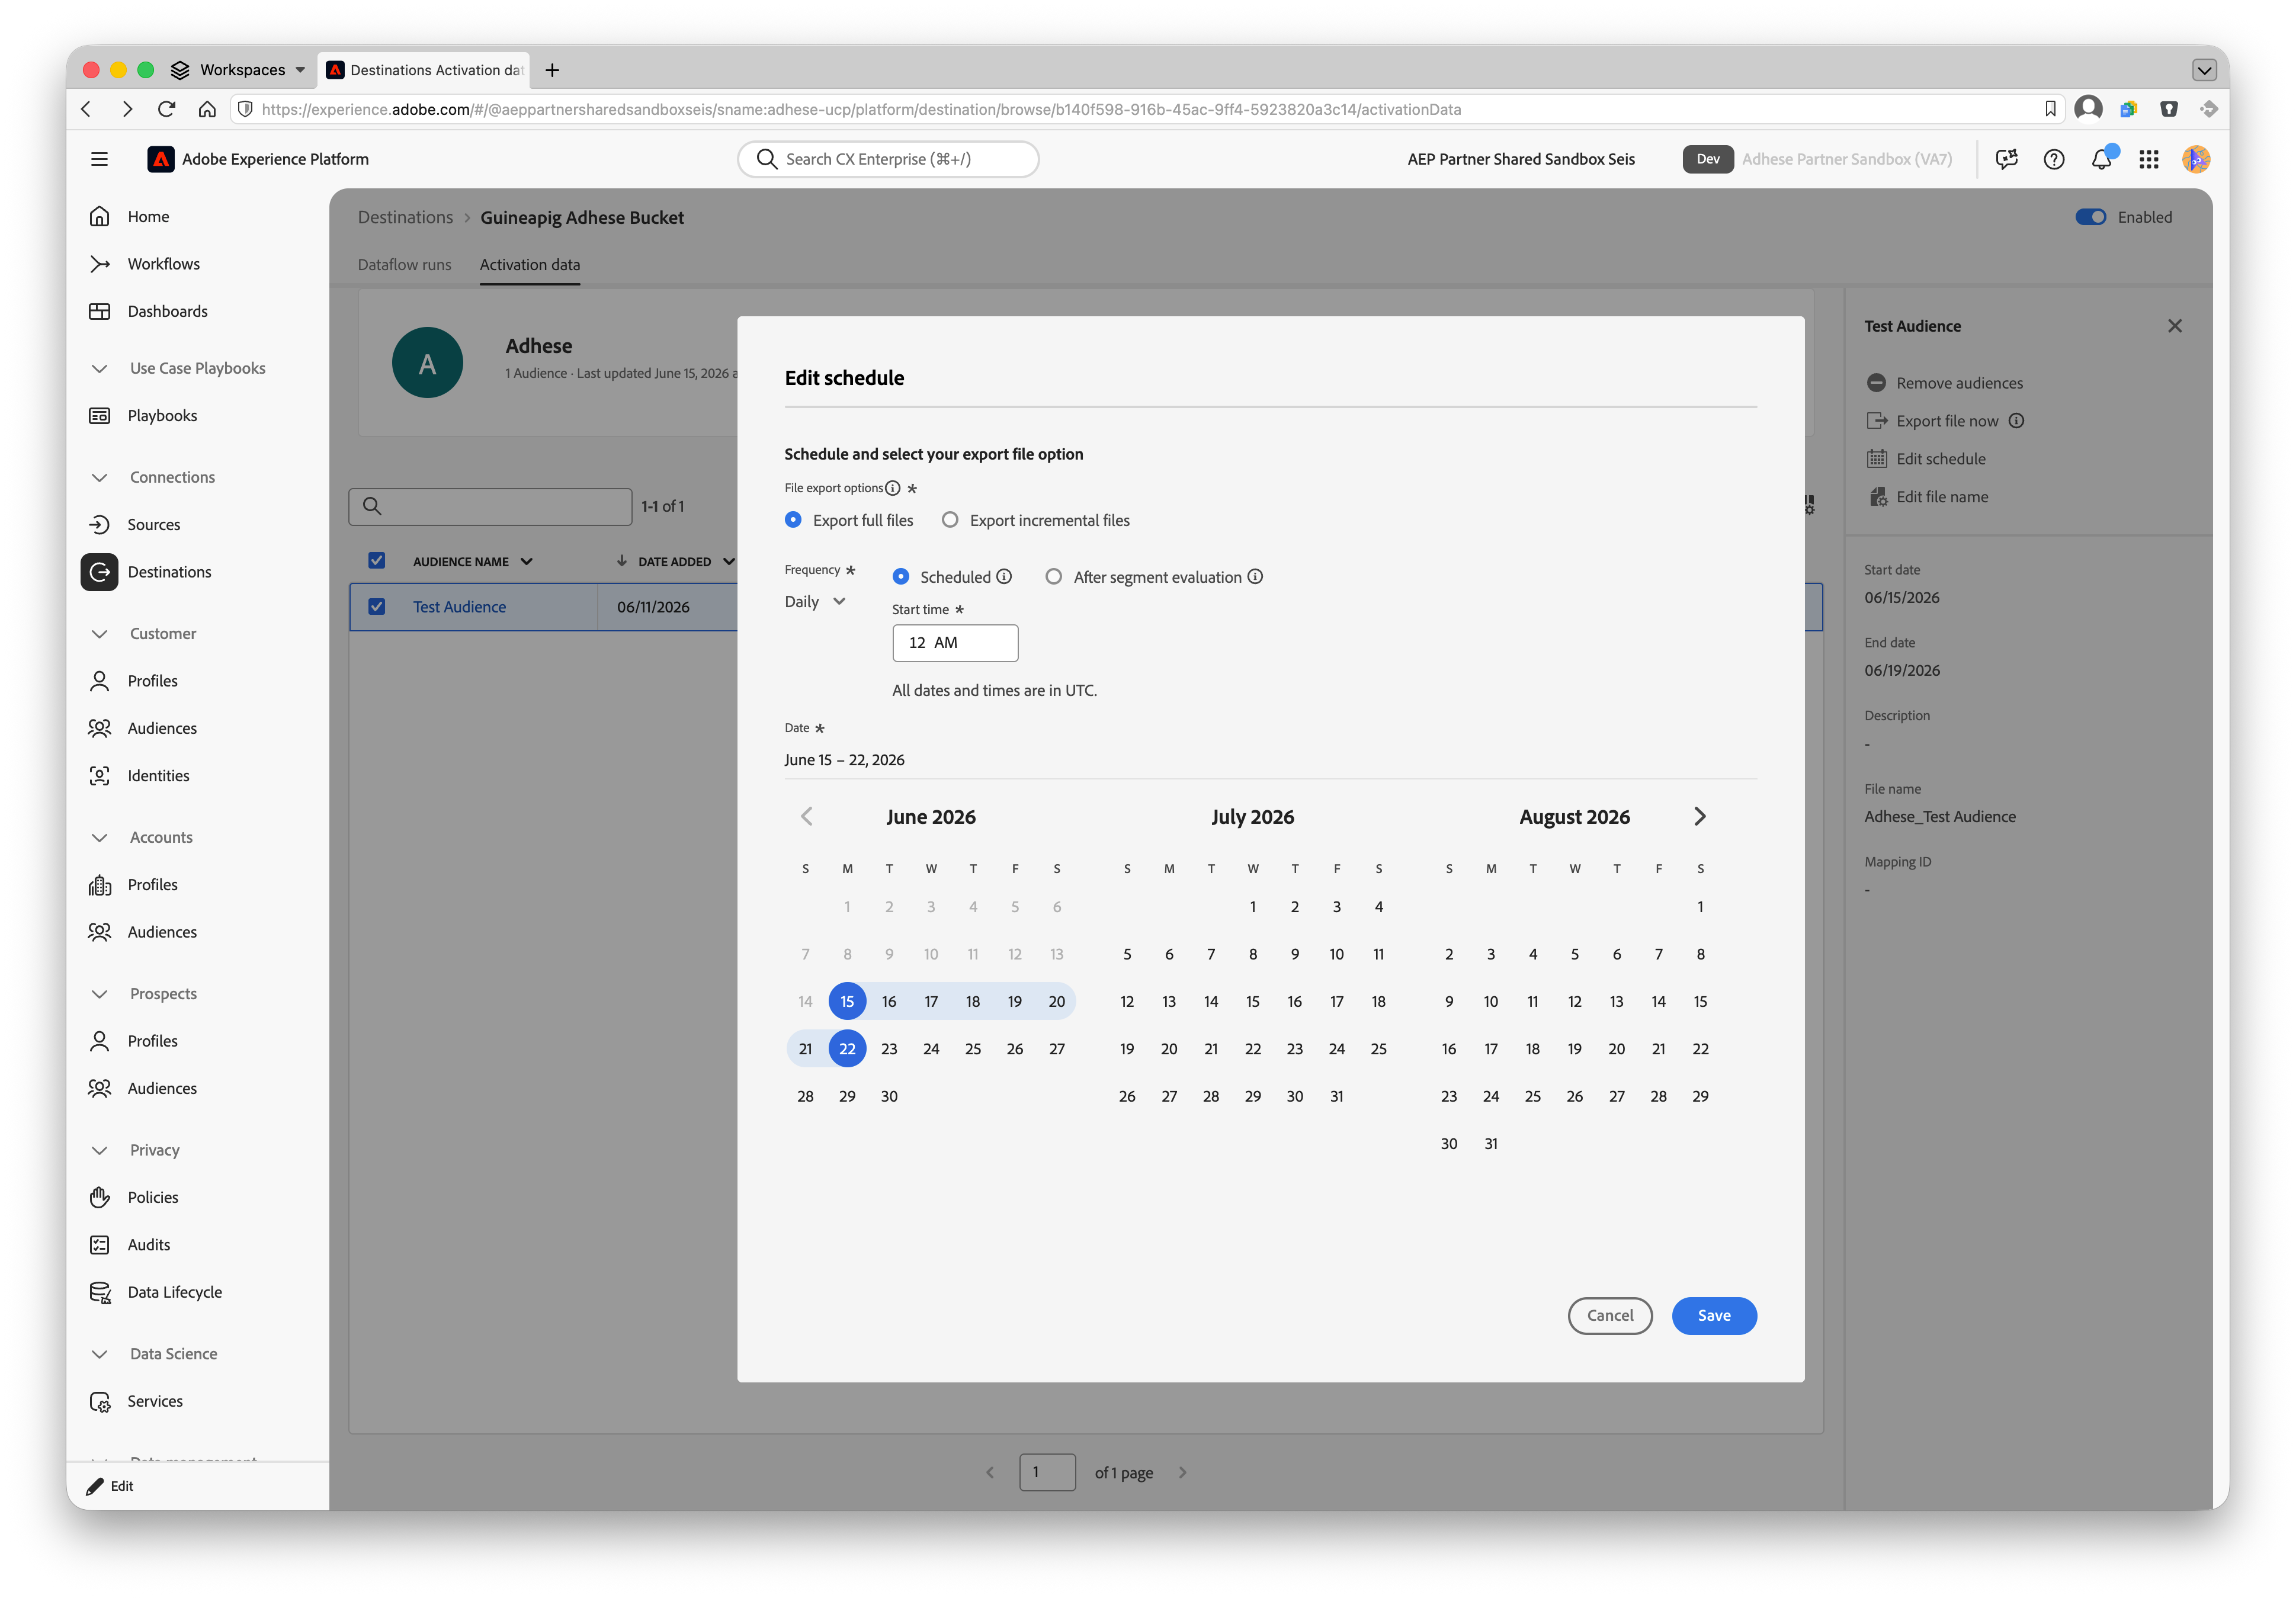The width and height of the screenshot is (2296, 1598).
Task: Click the File export options info icon
Action: (x=892, y=488)
